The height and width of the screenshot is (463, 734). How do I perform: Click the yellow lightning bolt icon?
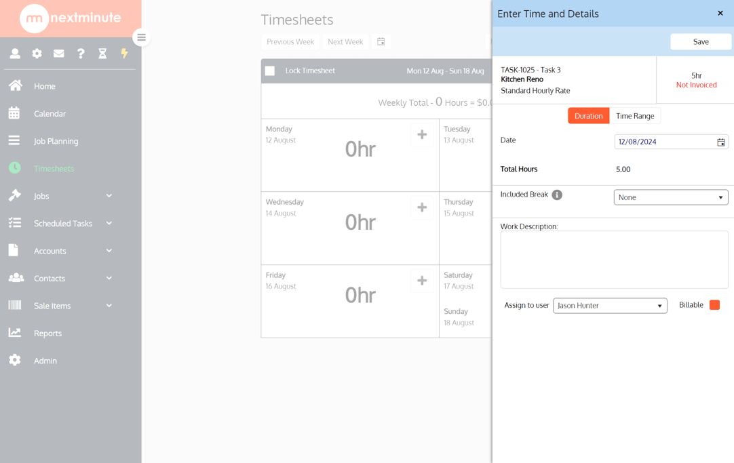[x=124, y=53]
